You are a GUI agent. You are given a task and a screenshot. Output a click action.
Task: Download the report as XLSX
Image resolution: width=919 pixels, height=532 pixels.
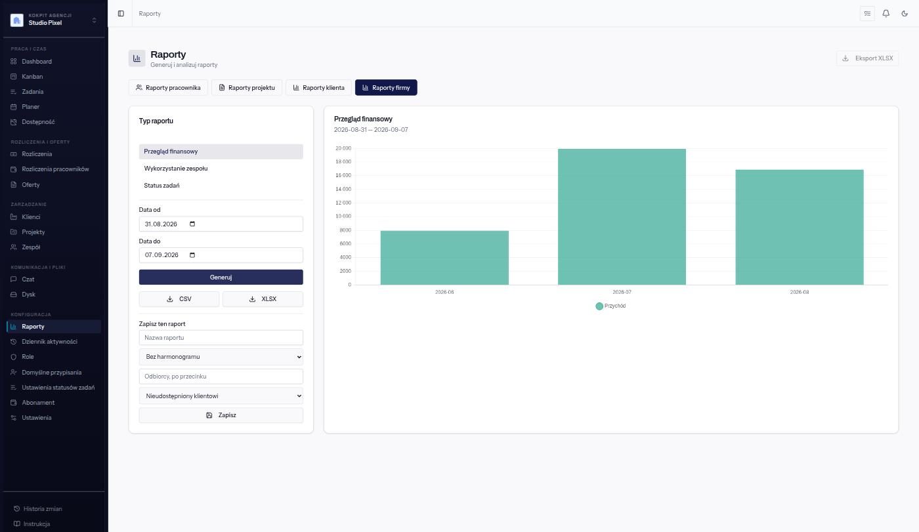pos(263,299)
